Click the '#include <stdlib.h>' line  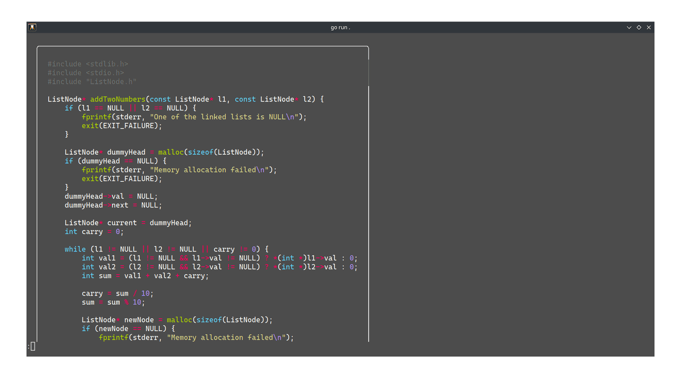click(x=88, y=64)
